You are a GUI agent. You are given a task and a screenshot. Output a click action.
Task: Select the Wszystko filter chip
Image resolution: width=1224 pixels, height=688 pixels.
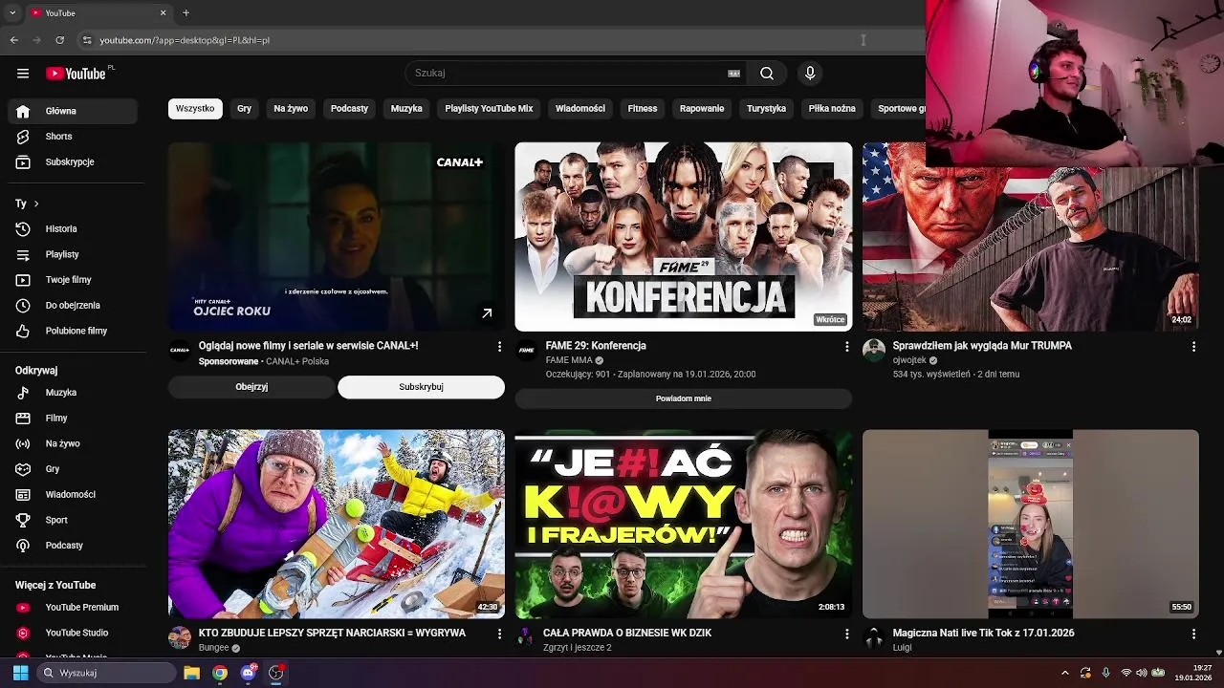[195, 109]
